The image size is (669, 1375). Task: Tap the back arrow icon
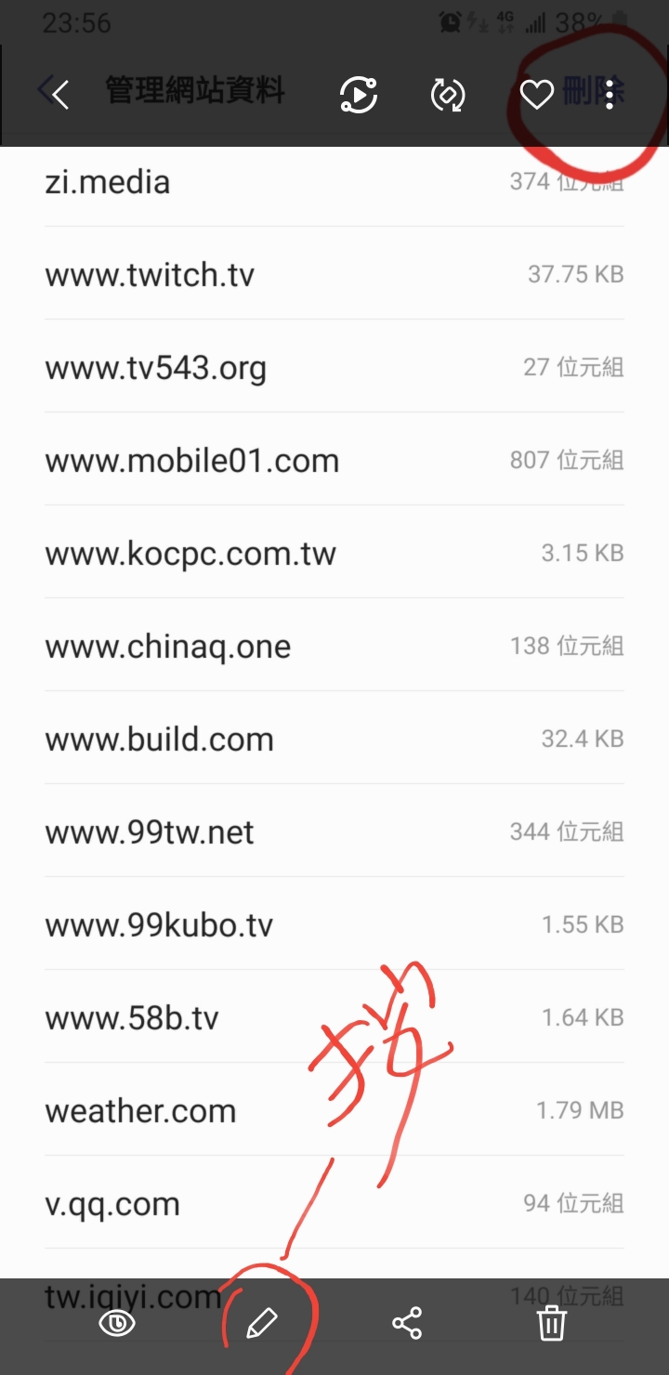(x=59, y=94)
